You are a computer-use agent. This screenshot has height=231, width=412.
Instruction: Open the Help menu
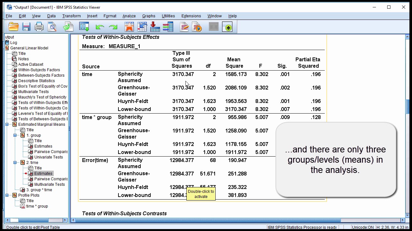[232, 16]
